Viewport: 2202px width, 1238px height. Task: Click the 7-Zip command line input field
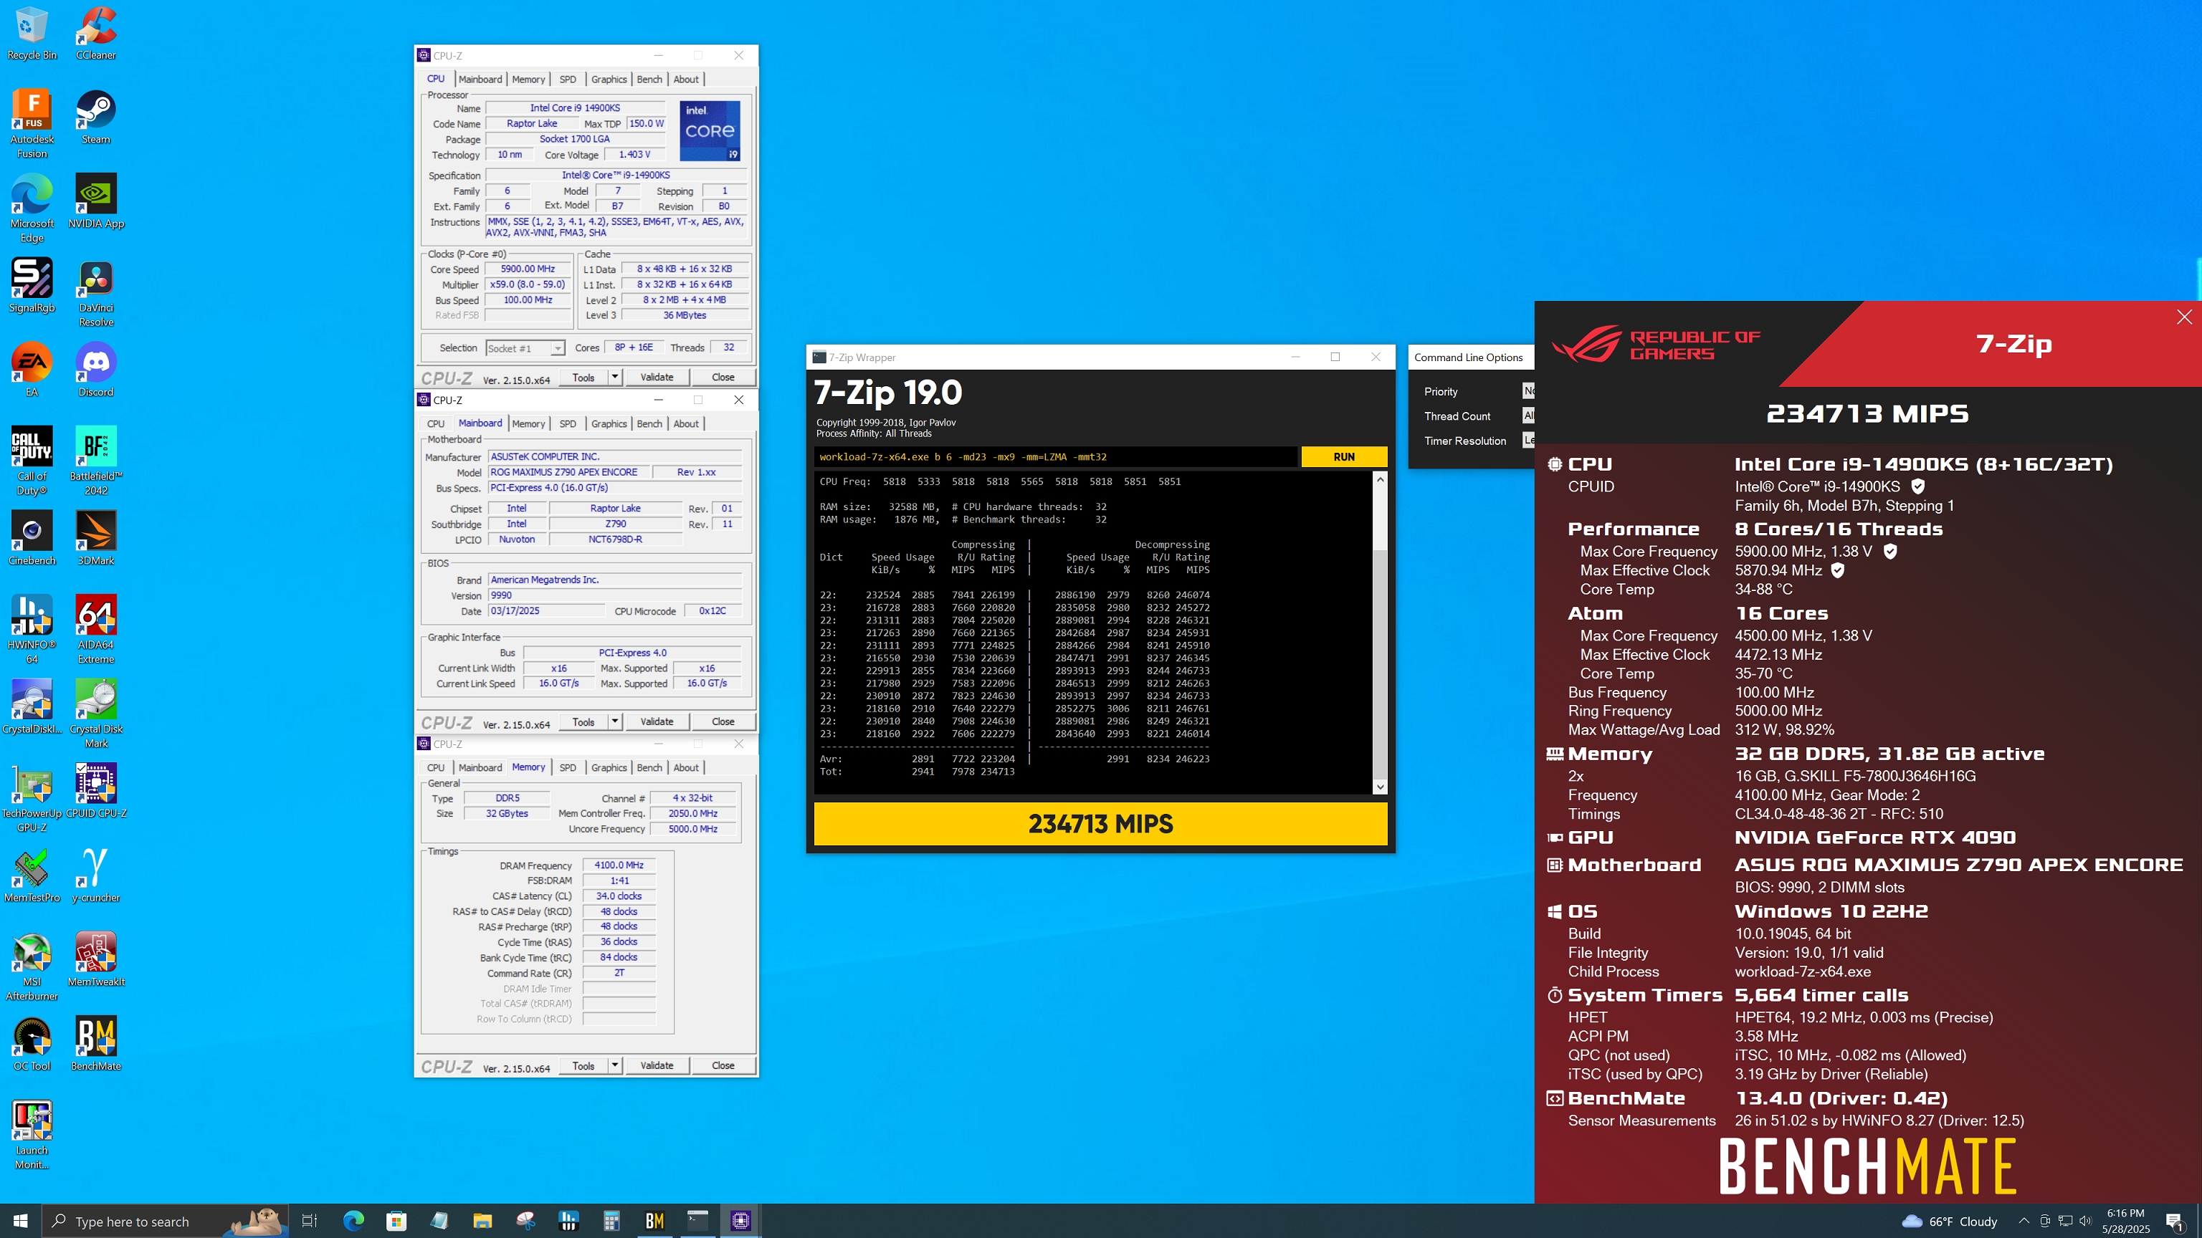click(x=1055, y=457)
